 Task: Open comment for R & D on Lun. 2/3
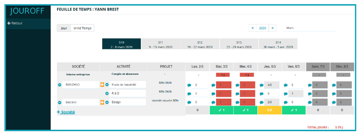pos(189,94)
